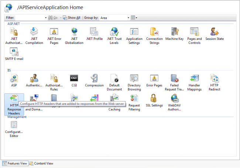
Task: Open the IIS Error Pages feature
Action: (154, 80)
